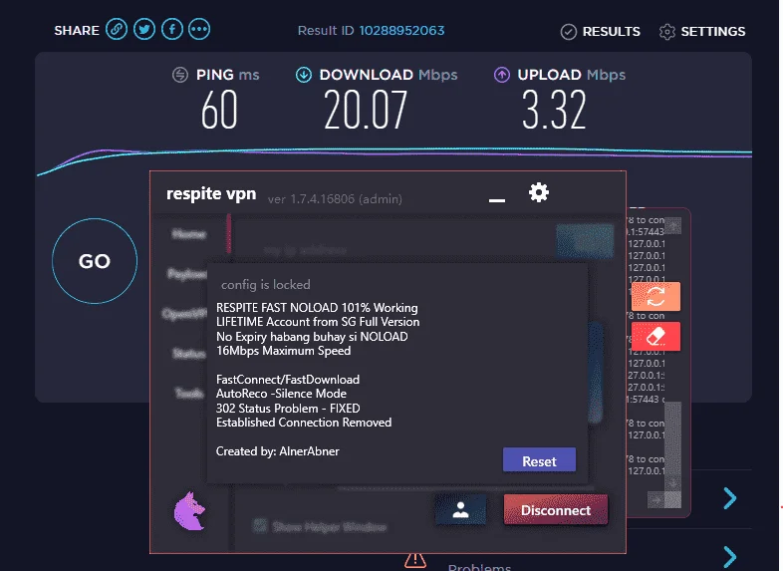Expand the upper right chevron row
783x571 pixels.
point(730,498)
